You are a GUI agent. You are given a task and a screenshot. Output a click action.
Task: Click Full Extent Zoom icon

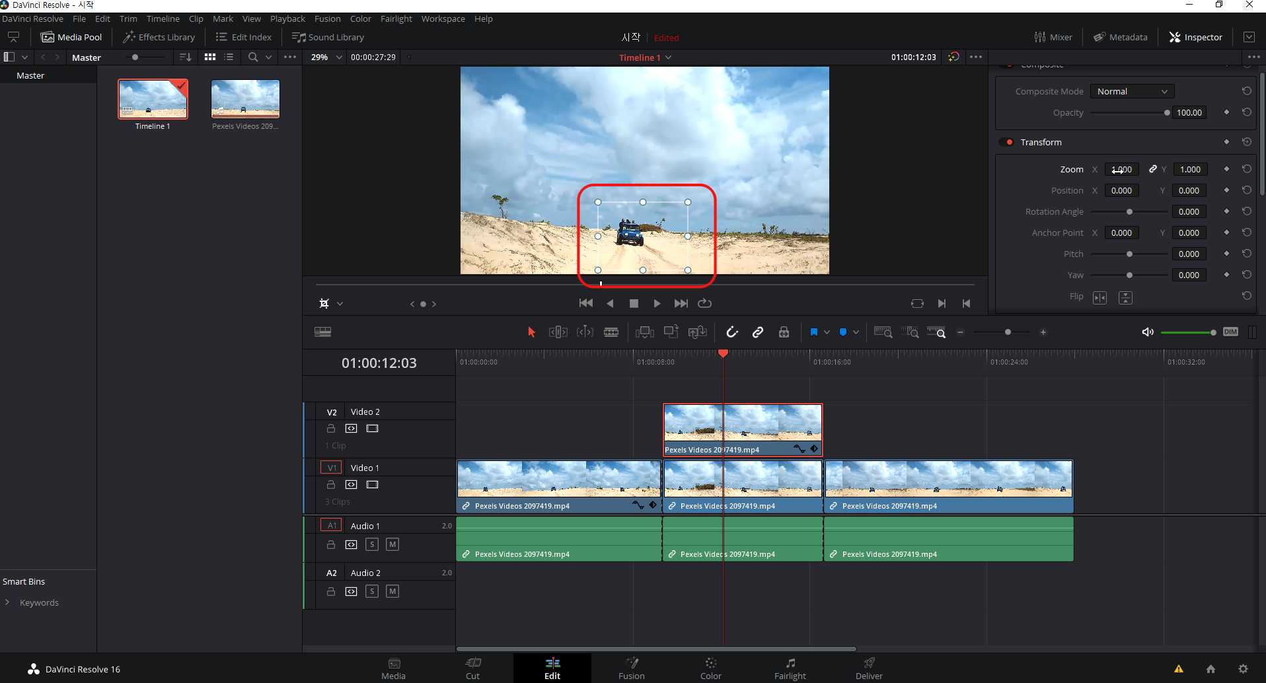pyautogui.click(x=883, y=332)
